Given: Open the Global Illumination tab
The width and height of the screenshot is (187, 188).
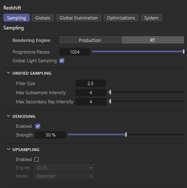Looking at the screenshot, I should tap(79, 18).
